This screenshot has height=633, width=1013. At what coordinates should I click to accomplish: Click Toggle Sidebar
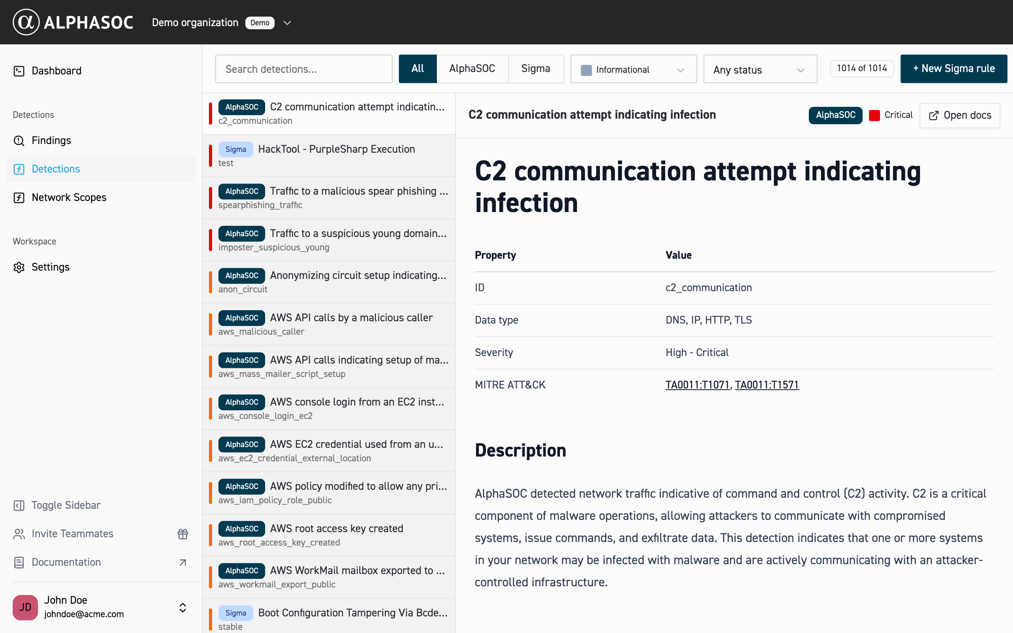pos(101,505)
